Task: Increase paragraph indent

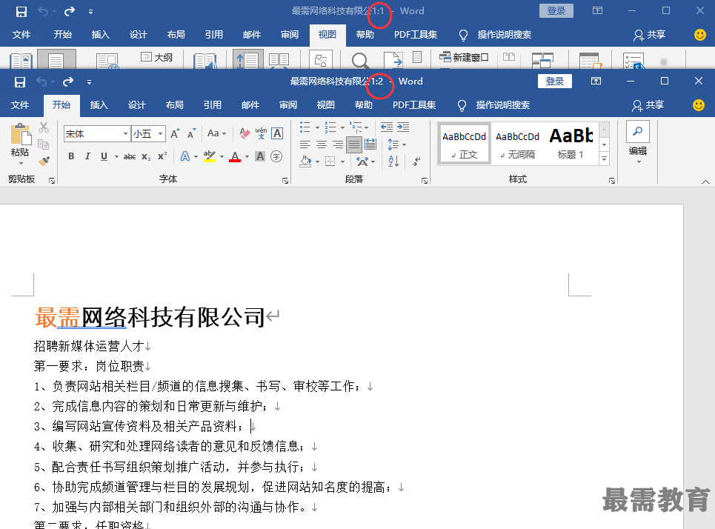Action: point(403,127)
